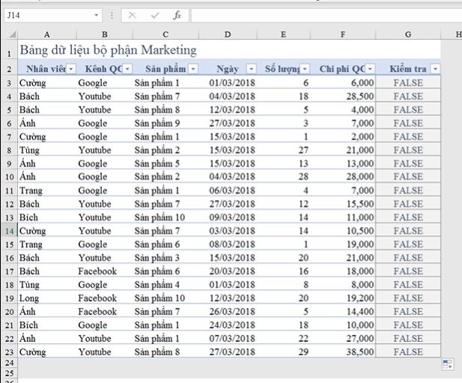
Task: Click the quantity cell 29
Action: pos(284,352)
